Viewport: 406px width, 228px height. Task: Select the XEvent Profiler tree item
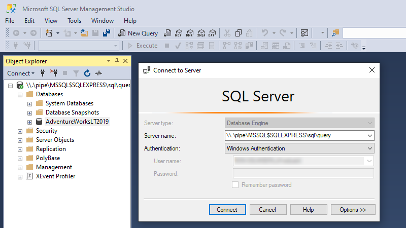(x=55, y=176)
